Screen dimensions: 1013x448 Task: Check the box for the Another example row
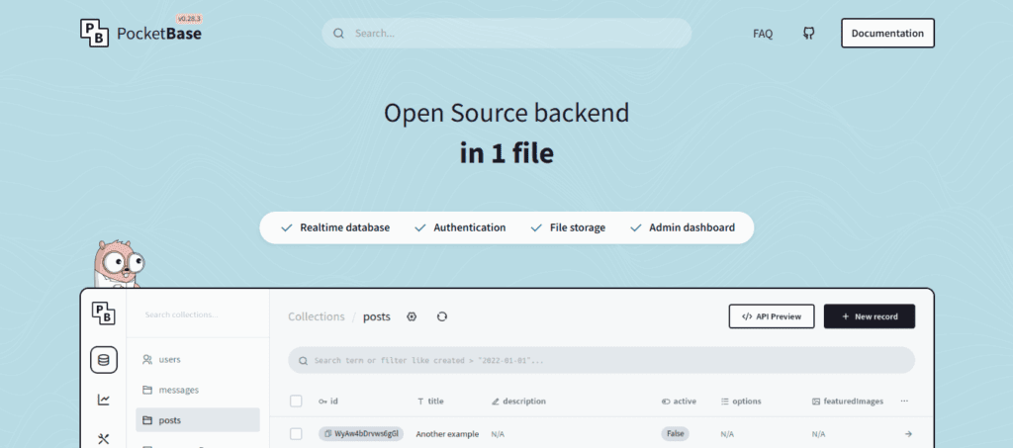(296, 434)
